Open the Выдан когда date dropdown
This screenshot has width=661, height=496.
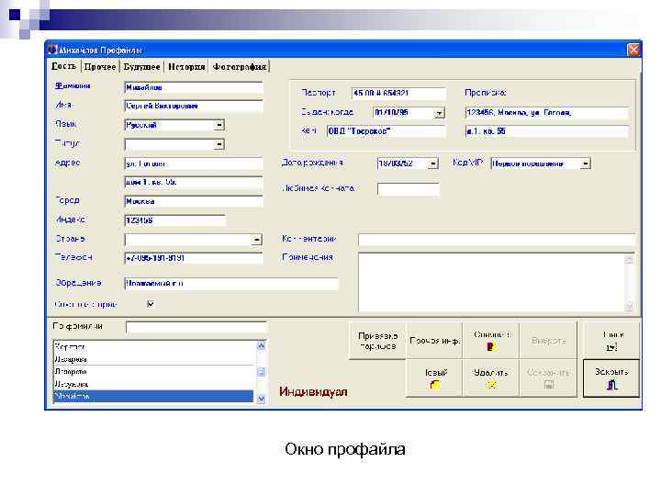(x=439, y=113)
